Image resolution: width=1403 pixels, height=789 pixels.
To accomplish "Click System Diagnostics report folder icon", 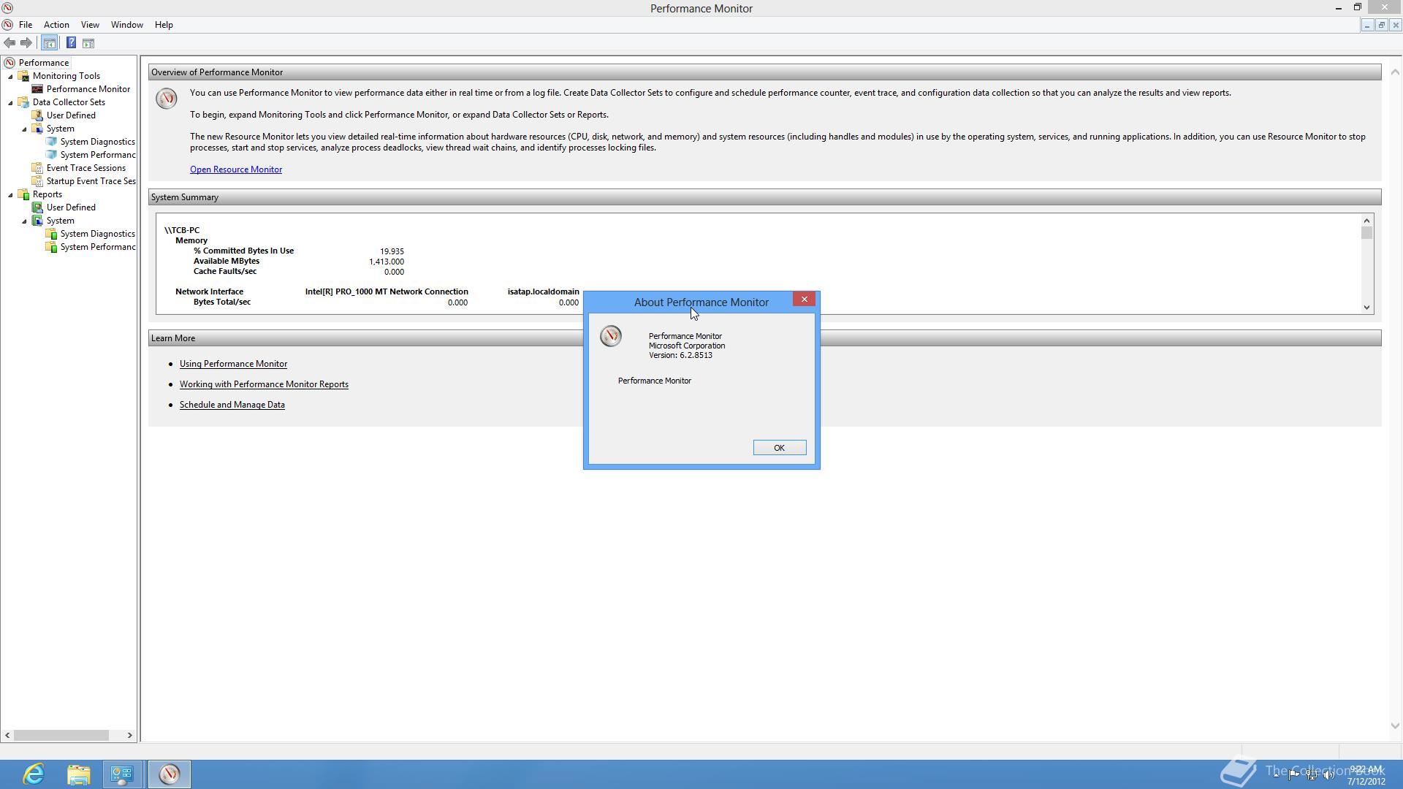I will tap(51, 234).
